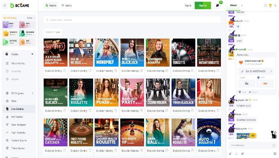Open the Spin VIP perk tile
Screen dimensions: 279x158
tap(27, 25)
